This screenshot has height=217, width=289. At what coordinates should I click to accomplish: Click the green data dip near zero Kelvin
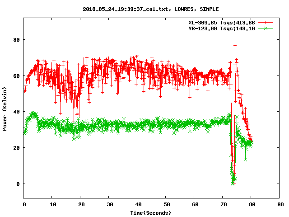pos(233,184)
